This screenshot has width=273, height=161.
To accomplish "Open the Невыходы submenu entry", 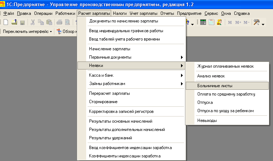I will 227,120.
